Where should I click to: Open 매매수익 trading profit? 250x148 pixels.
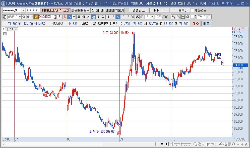point(159,10)
